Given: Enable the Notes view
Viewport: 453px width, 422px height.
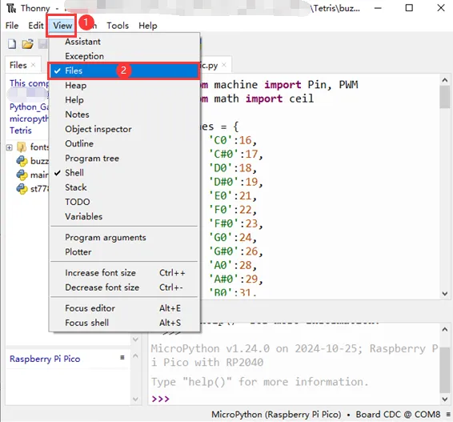Looking at the screenshot, I should 124,115.
